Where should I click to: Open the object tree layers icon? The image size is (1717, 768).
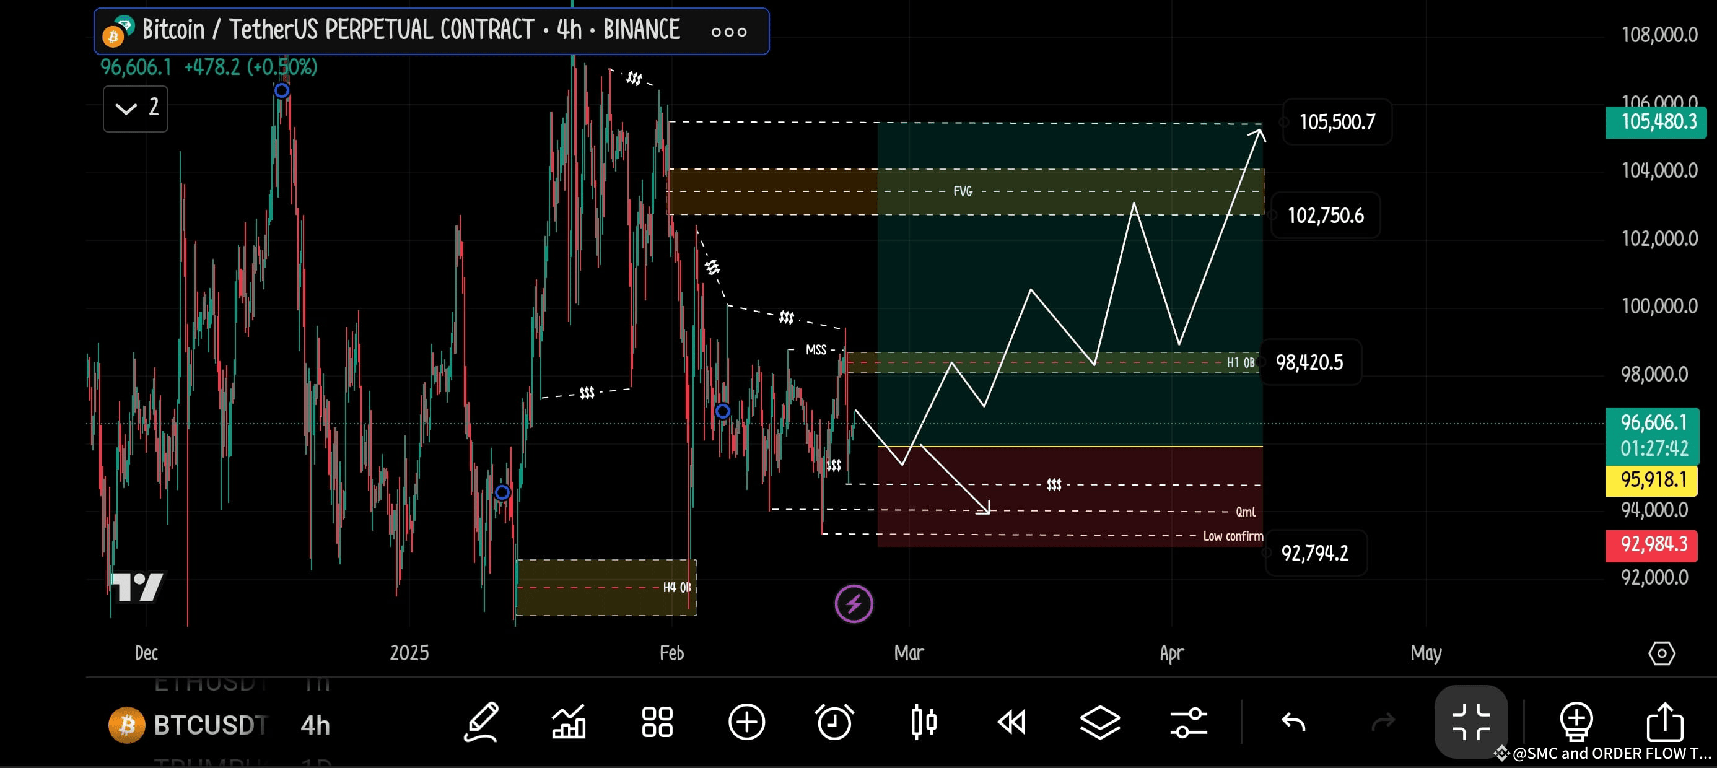[1100, 723]
